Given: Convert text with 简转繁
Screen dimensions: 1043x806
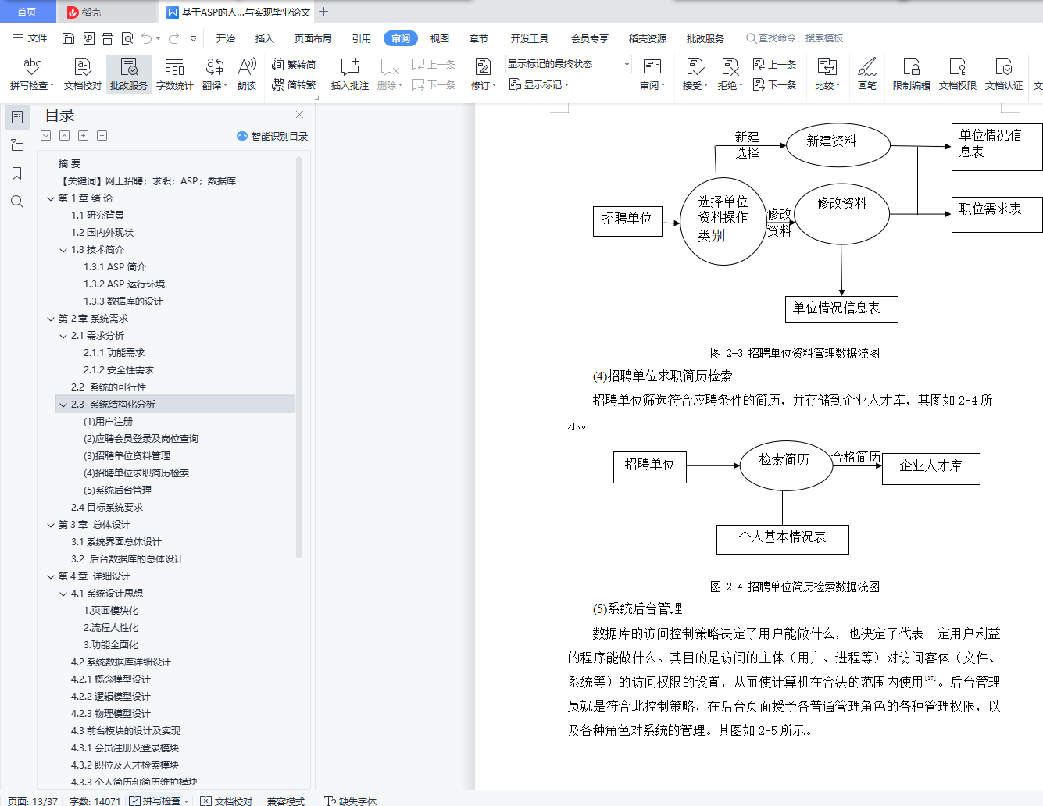Looking at the screenshot, I should click(294, 85).
